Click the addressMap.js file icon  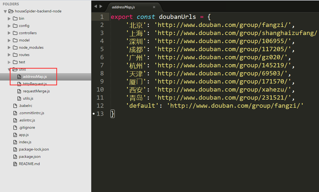tap(19, 77)
